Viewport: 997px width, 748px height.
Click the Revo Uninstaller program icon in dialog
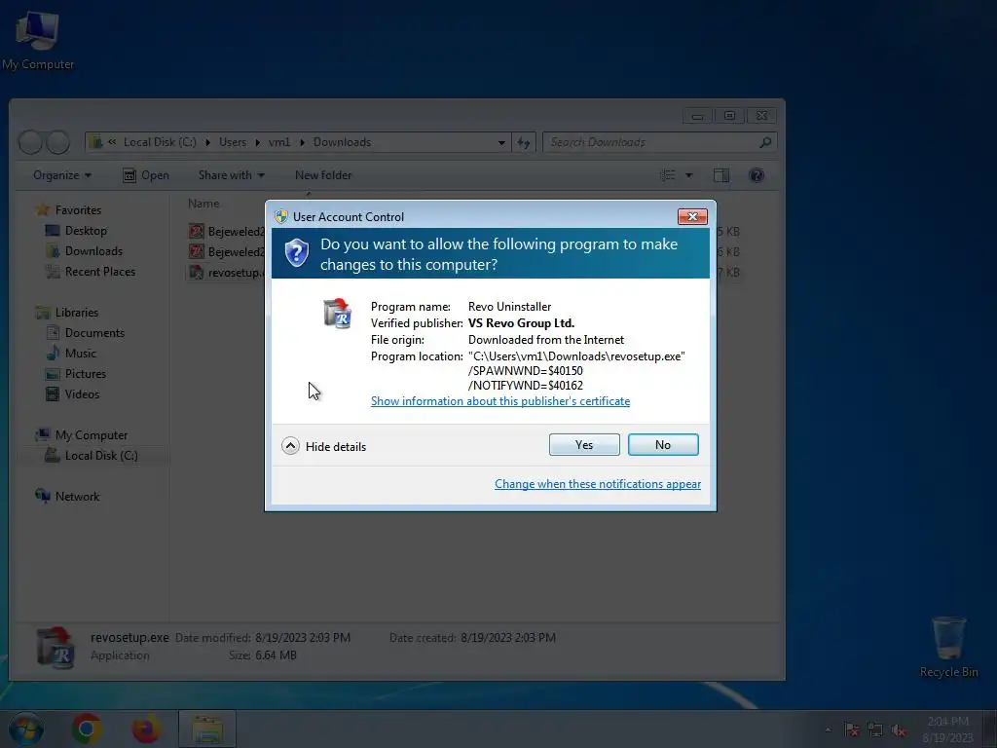pyautogui.click(x=337, y=313)
